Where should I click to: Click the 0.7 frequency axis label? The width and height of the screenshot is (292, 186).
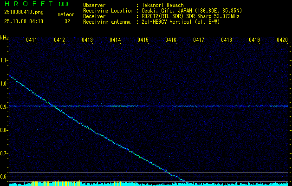[5, 153]
